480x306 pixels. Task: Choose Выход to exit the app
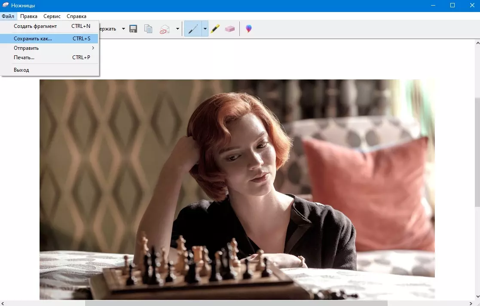tap(21, 70)
